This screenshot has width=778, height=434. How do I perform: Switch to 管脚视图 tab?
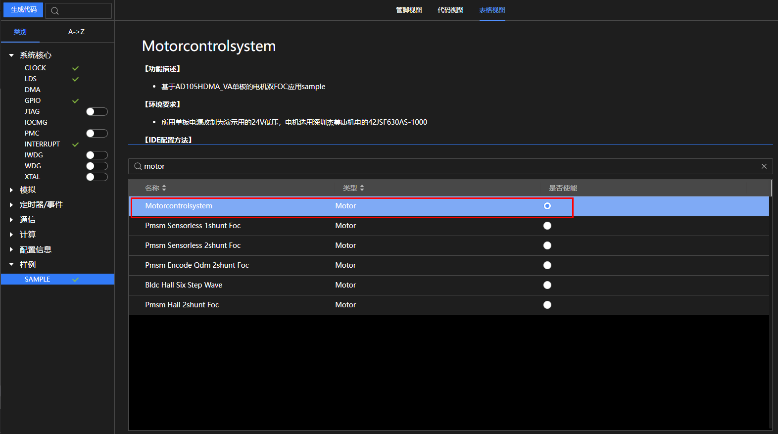tap(409, 10)
